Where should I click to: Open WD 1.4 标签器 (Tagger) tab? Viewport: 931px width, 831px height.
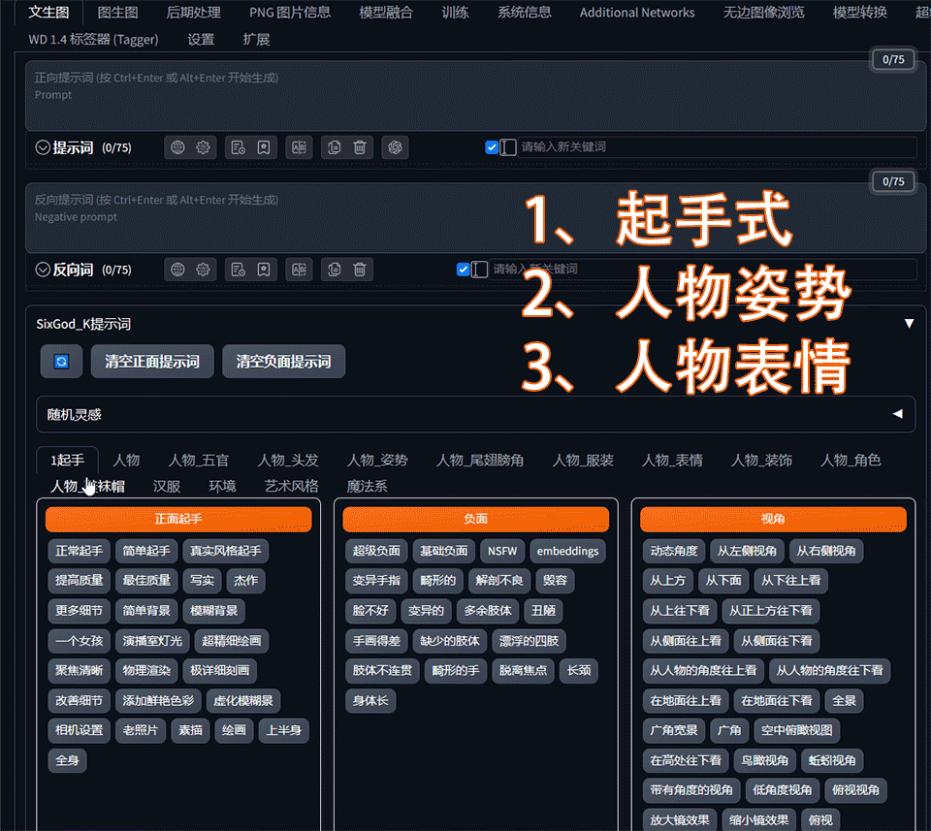[93, 39]
